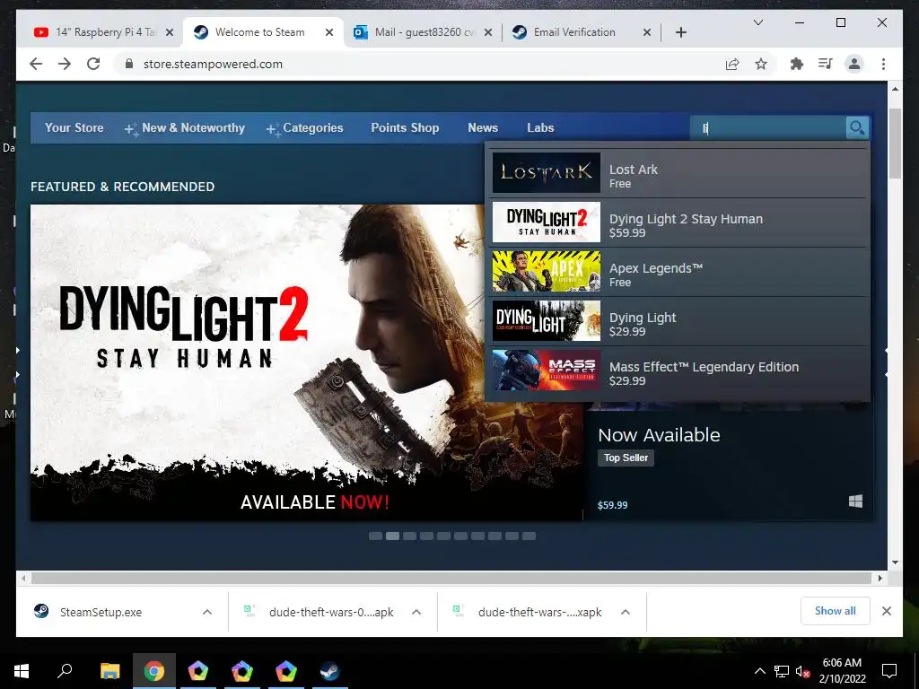Open the Chrome three-dot menu

point(883,64)
